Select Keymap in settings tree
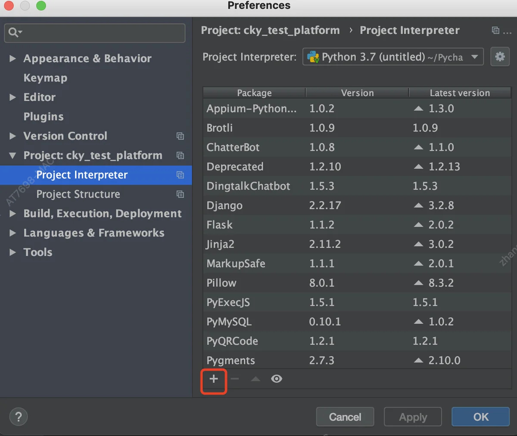The image size is (517, 436). pos(45,78)
